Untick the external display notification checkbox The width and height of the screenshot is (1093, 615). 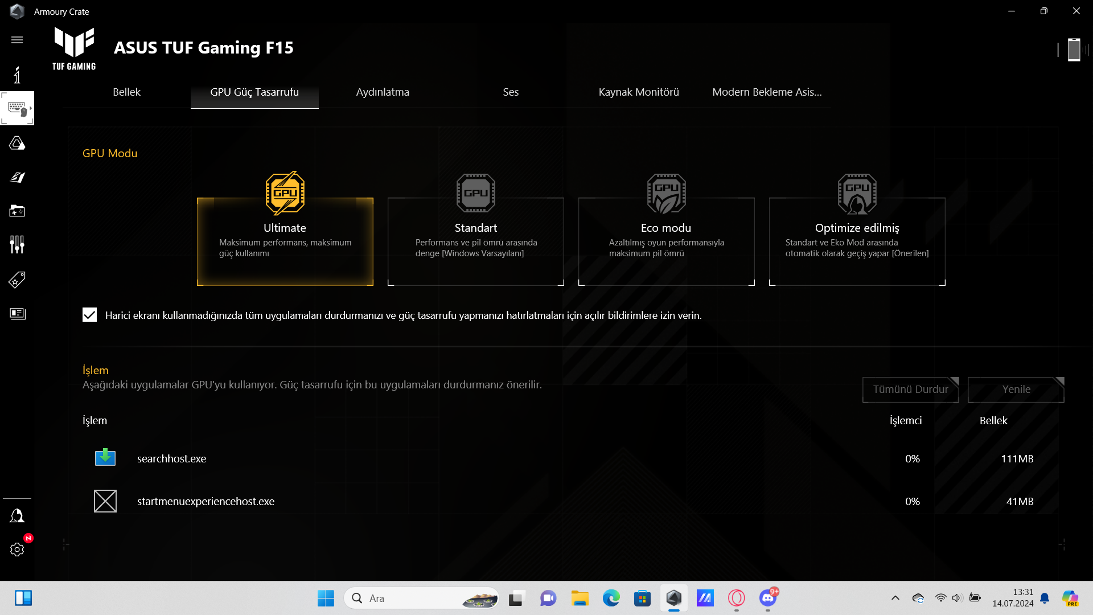(x=89, y=315)
